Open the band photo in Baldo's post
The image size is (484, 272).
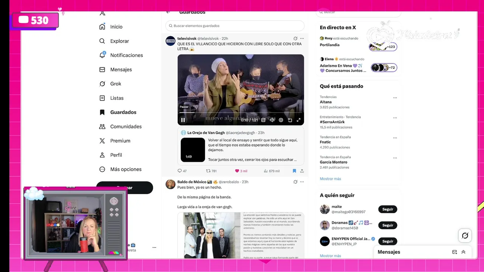pos(209,236)
